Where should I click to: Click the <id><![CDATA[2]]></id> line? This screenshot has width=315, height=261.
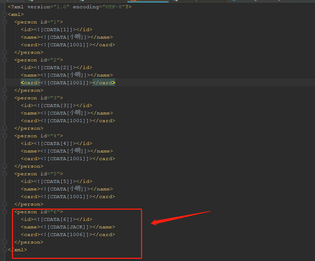click(x=57, y=68)
